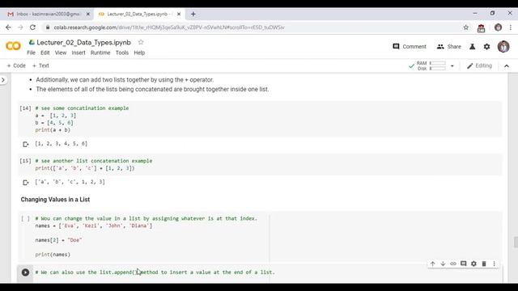
Task: Star the notebook Lecturer_02_Data_Types.ipynb
Action: [x=141, y=42]
